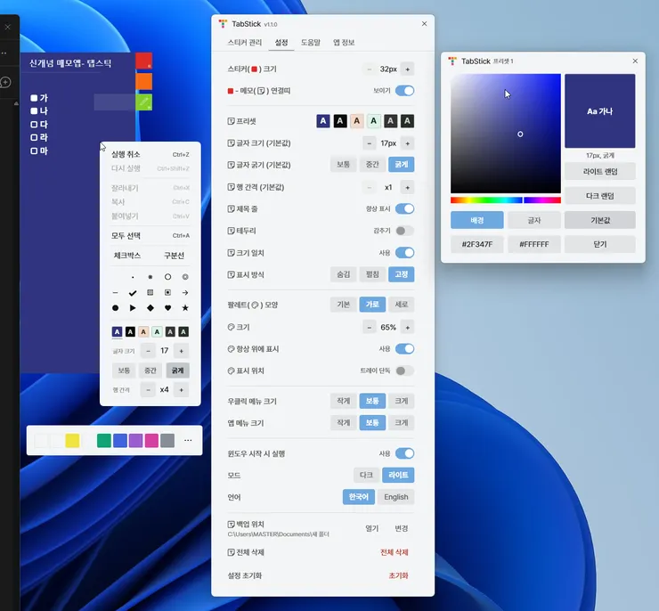Switch language to English

(x=396, y=497)
